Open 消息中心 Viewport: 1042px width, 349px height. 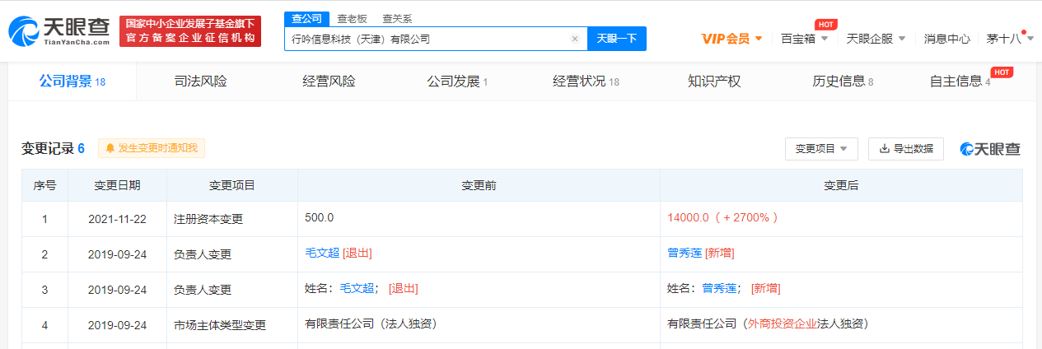tap(946, 39)
